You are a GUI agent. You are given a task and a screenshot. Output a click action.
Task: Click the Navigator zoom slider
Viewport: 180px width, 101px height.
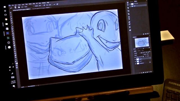point(143,48)
